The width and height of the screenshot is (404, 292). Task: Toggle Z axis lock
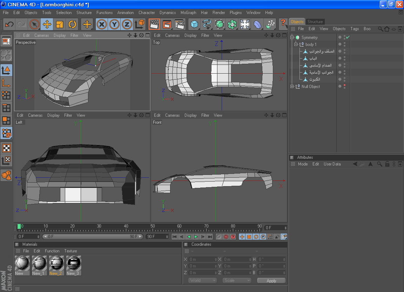point(127,25)
